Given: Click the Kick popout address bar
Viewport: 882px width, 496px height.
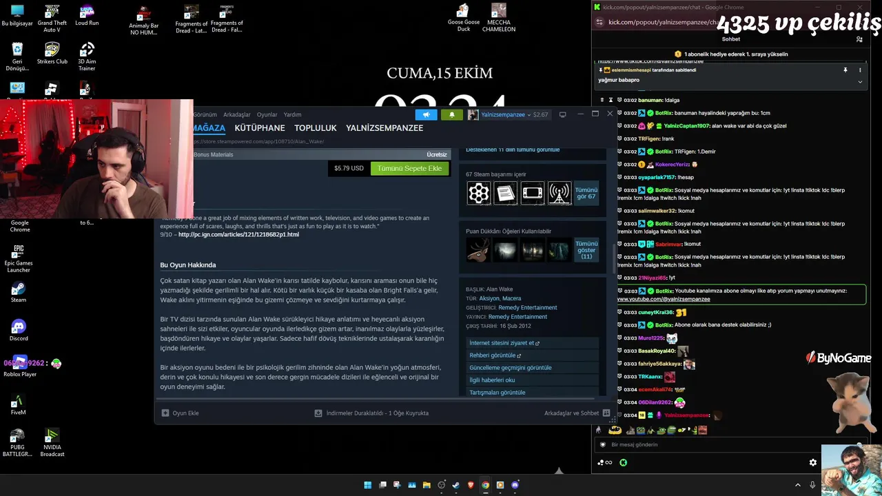Looking at the screenshot, I should click(661, 22).
